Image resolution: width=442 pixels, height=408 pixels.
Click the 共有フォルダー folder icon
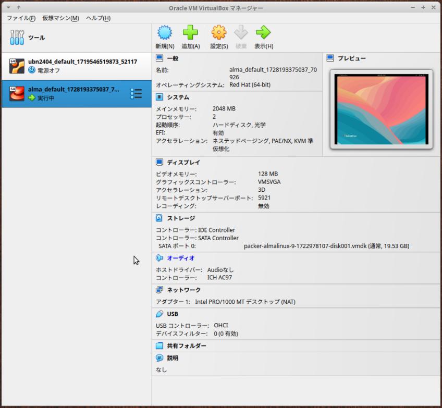point(159,345)
